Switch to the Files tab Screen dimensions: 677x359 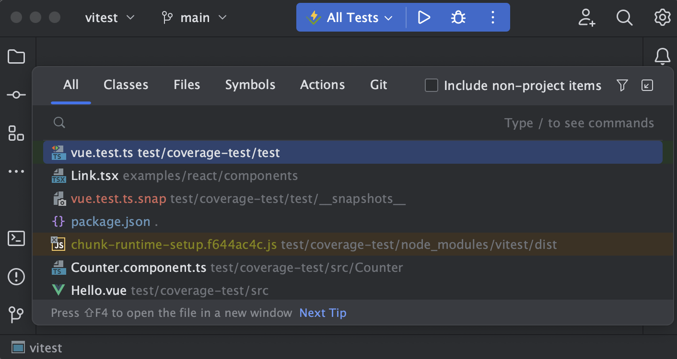[187, 85]
